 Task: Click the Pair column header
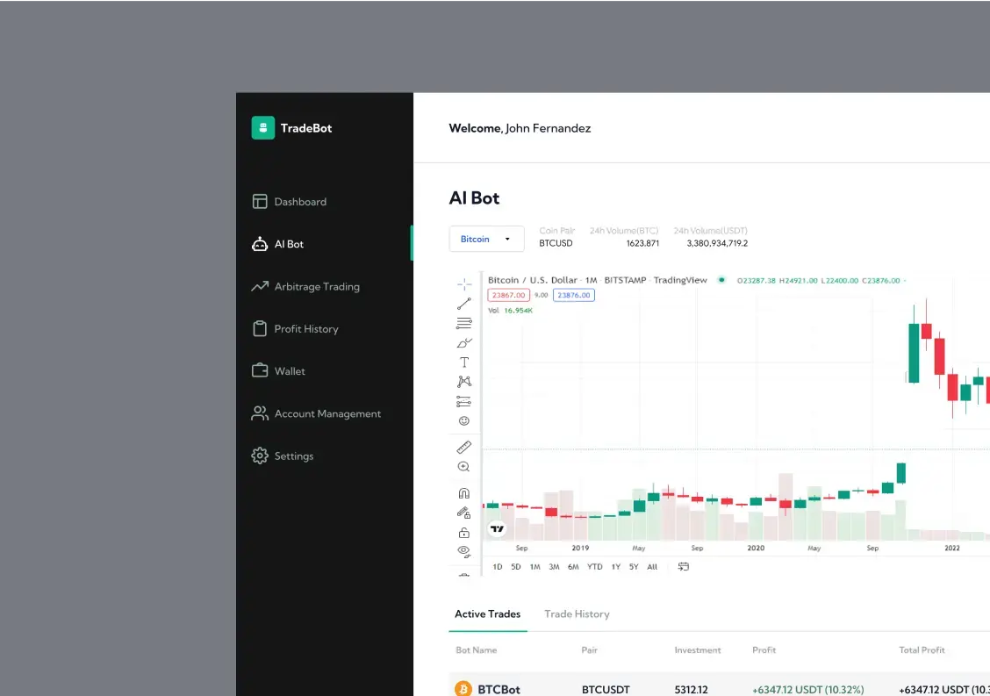click(589, 649)
